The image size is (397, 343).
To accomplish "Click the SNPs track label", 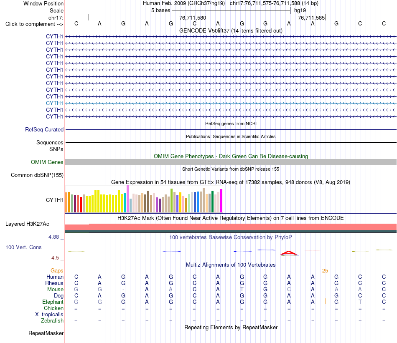I will (56, 149).
